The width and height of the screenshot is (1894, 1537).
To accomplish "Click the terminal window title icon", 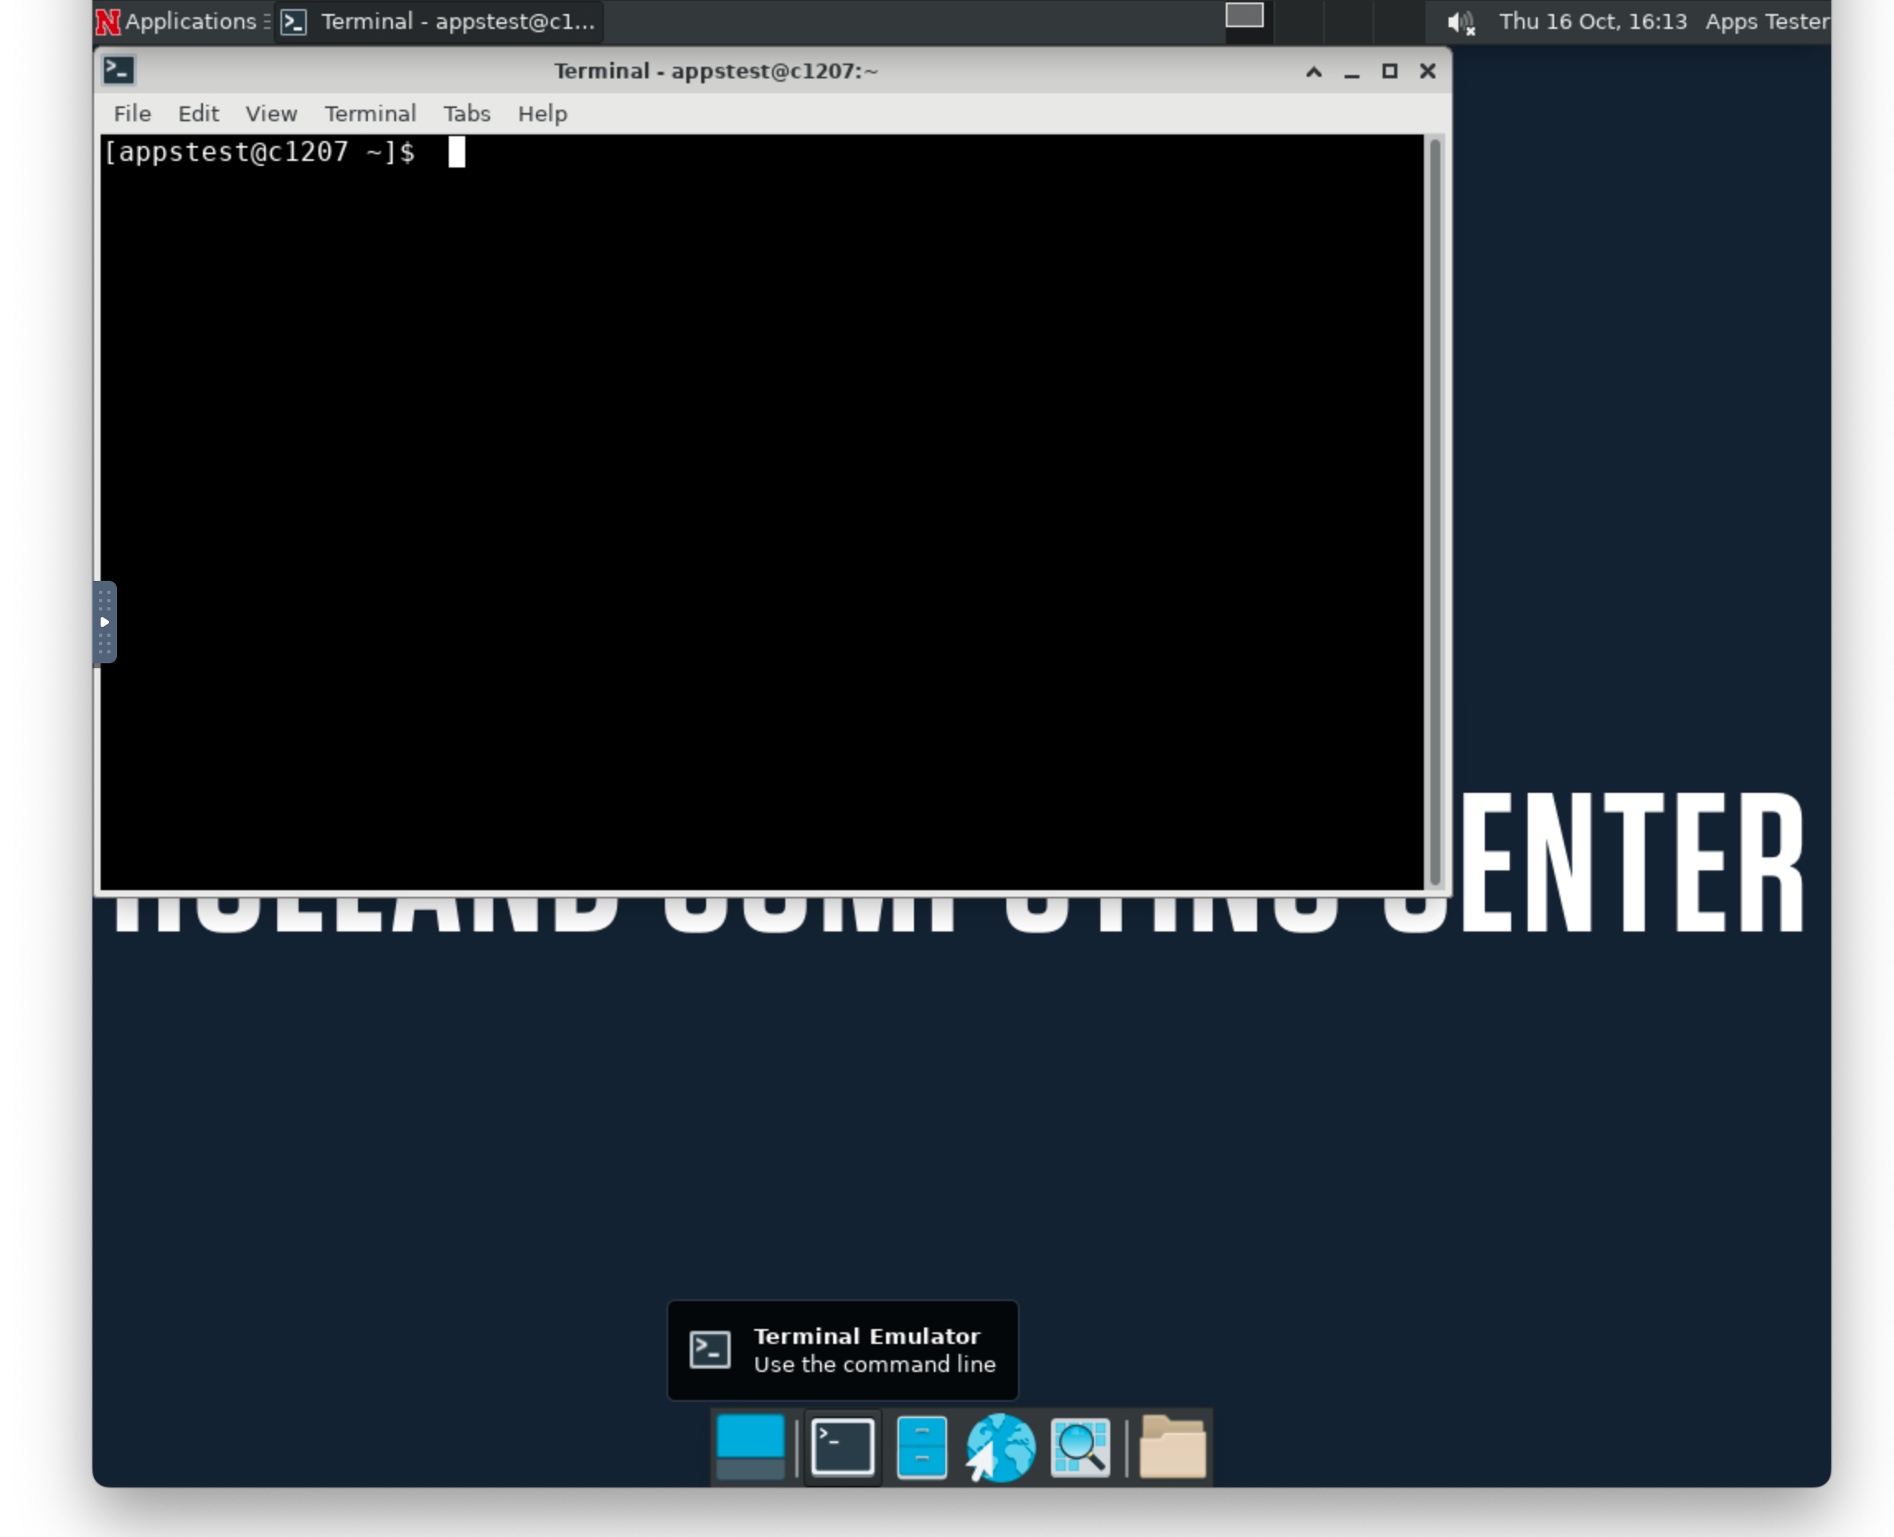I will 119,71.
